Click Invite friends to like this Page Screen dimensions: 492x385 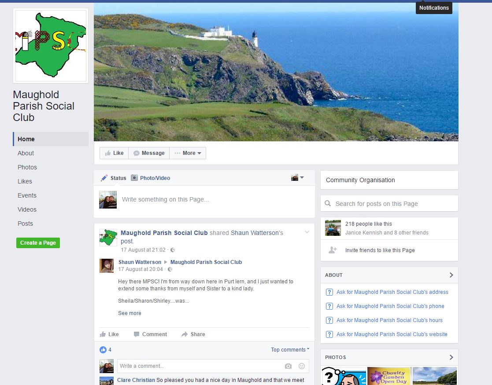point(380,250)
